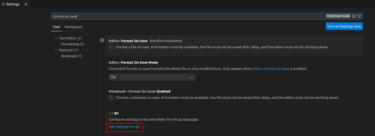Open the settings filter funnel icon
Screen dimensions: 375x136
coord(359,16)
